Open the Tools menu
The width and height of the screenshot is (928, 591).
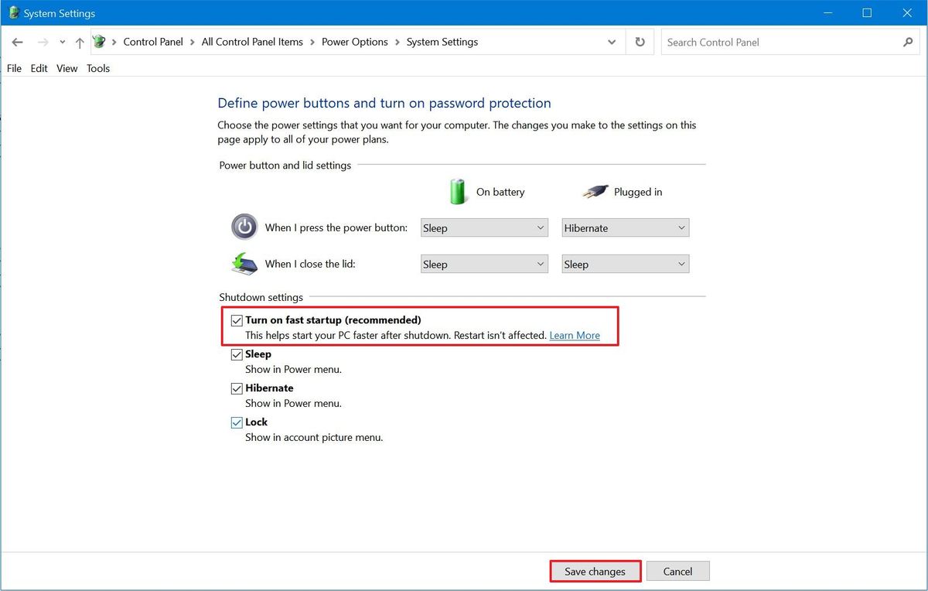point(98,68)
